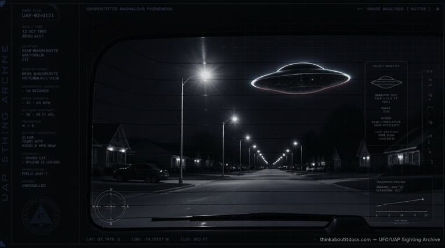Image resolution: width=445 pixels, height=248 pixels.
Task: Click the 'UNIDENTIFTED ANOMALOUS PHONEMENA' header
Action: click(129, 9)
